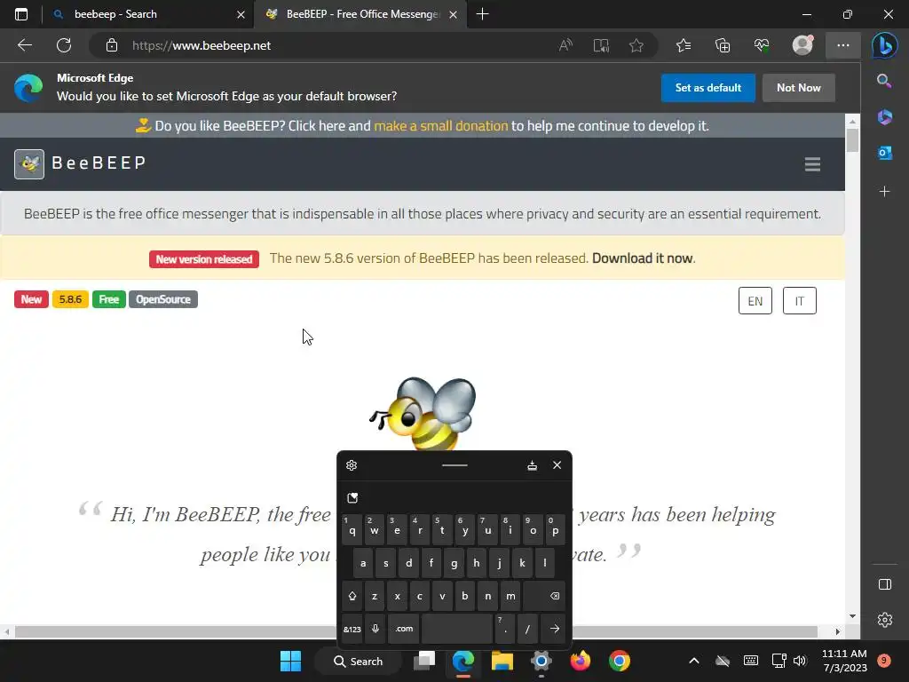Image resolution: width=909 pixels, height=682 pixels.
Task: Tap the .com key
Action: coord(404,629)
